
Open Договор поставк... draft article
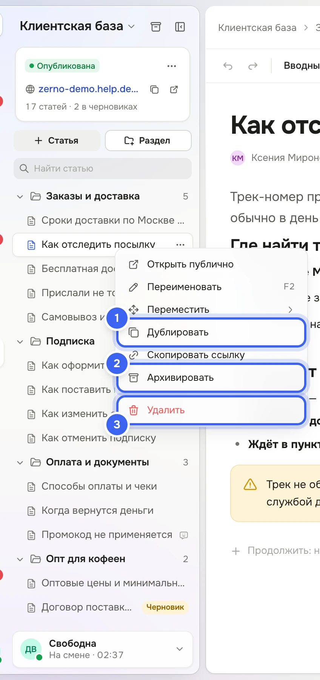click(103, 607)
